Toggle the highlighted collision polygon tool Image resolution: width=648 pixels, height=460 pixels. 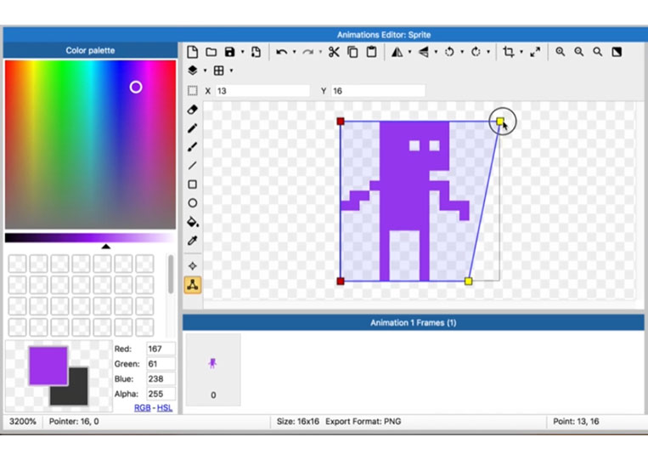pos(193,285)
